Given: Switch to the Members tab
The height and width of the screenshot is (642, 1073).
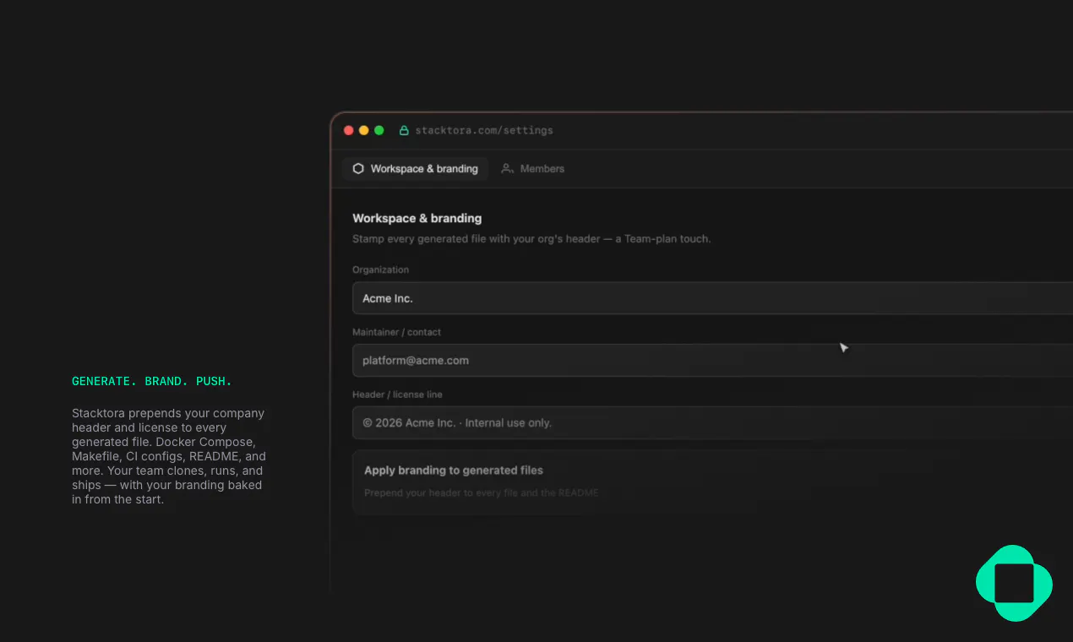Looking at the screenshot, I should [x=532, y=169].
